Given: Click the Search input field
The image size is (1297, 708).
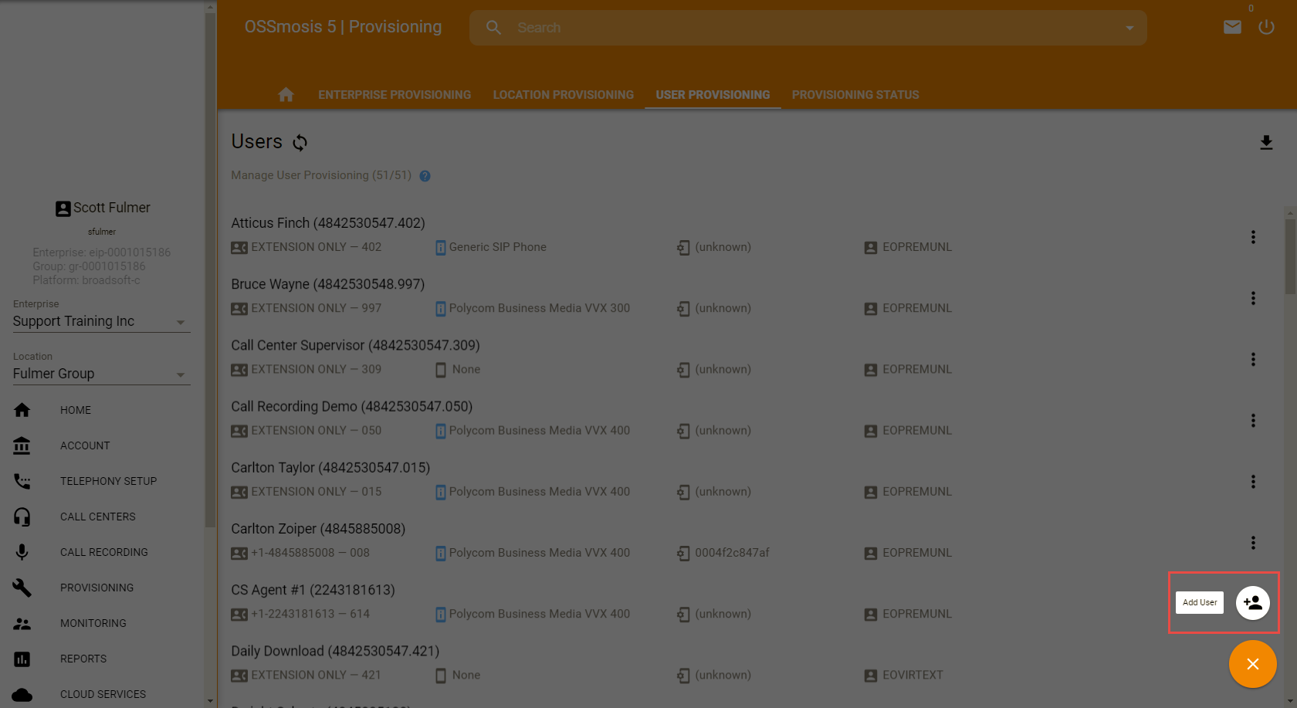Looking at the screenshot, I should click(x=811, y=28).
